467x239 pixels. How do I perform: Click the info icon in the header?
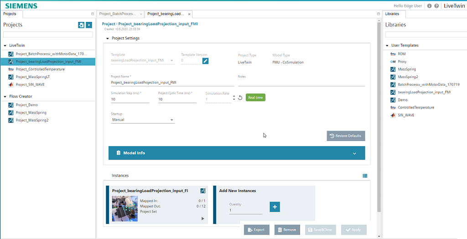click(x=430, y=6)
